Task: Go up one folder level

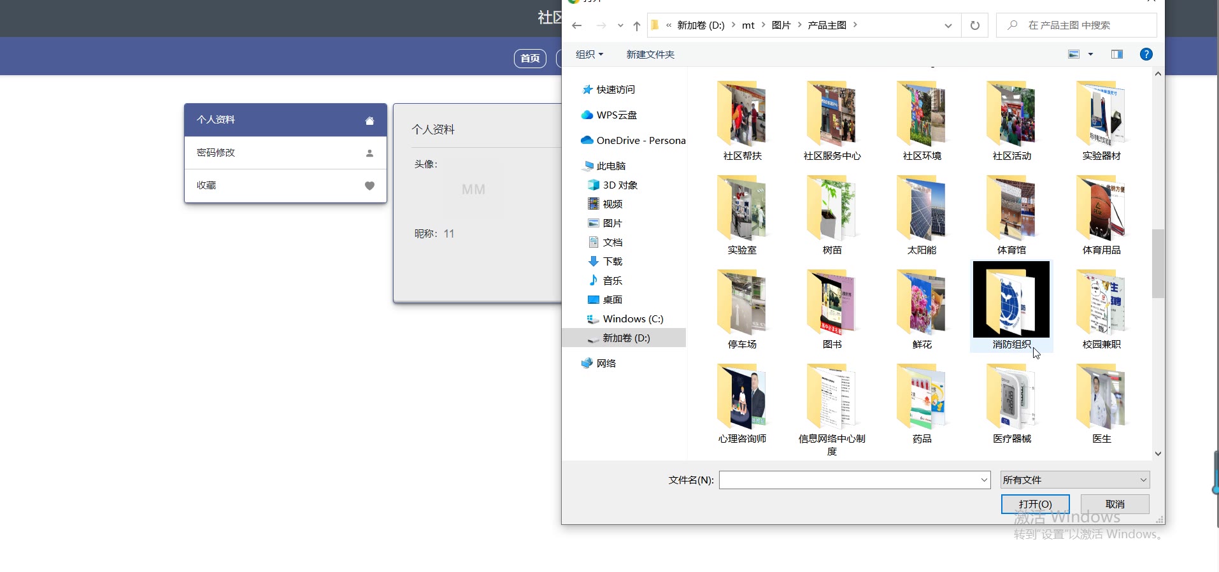Action: click(x=637, y=25)
